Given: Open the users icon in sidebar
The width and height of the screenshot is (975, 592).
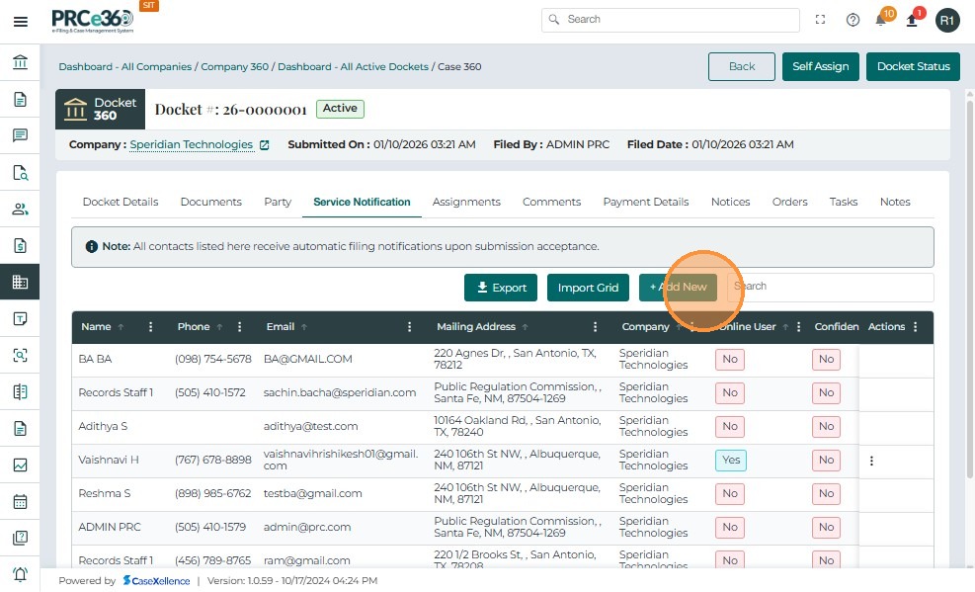Looking at the screenshot, I should coord(20,209).
